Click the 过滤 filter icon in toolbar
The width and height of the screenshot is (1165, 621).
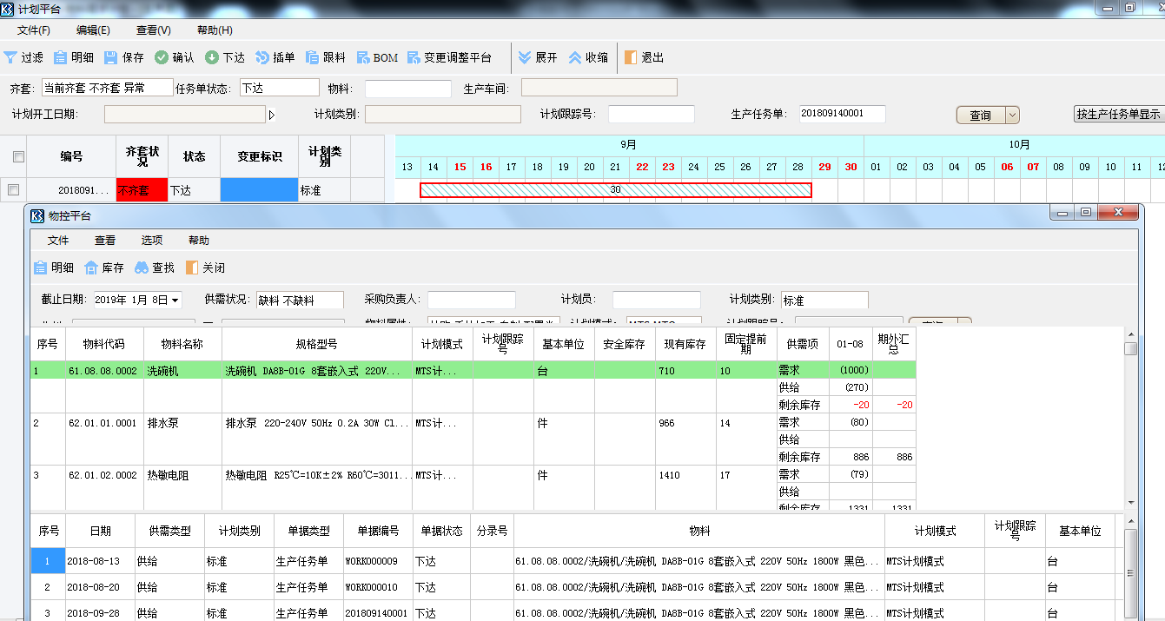click(x=10, y=58)
